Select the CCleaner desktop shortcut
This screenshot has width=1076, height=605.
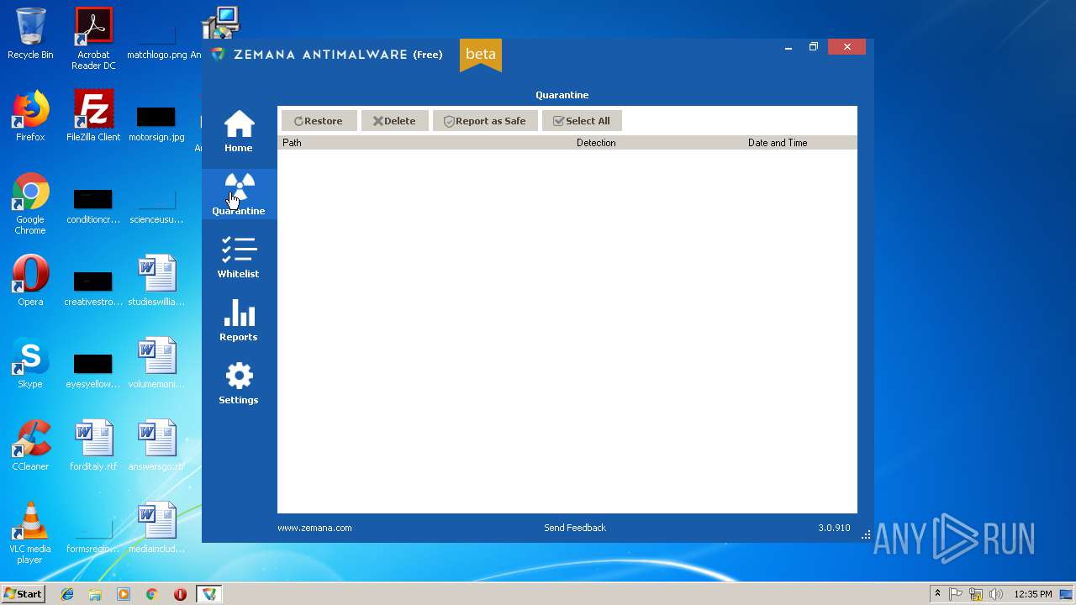coord(30,445)
